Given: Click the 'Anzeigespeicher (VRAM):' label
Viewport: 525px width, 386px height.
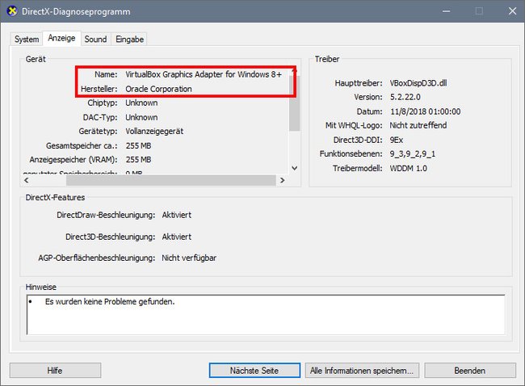Looking at the screenshot, I should click(x=73, y=160).
